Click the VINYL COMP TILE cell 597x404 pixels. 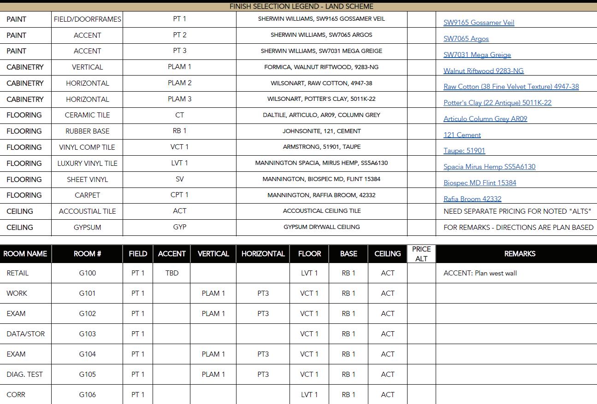(87, 147)
